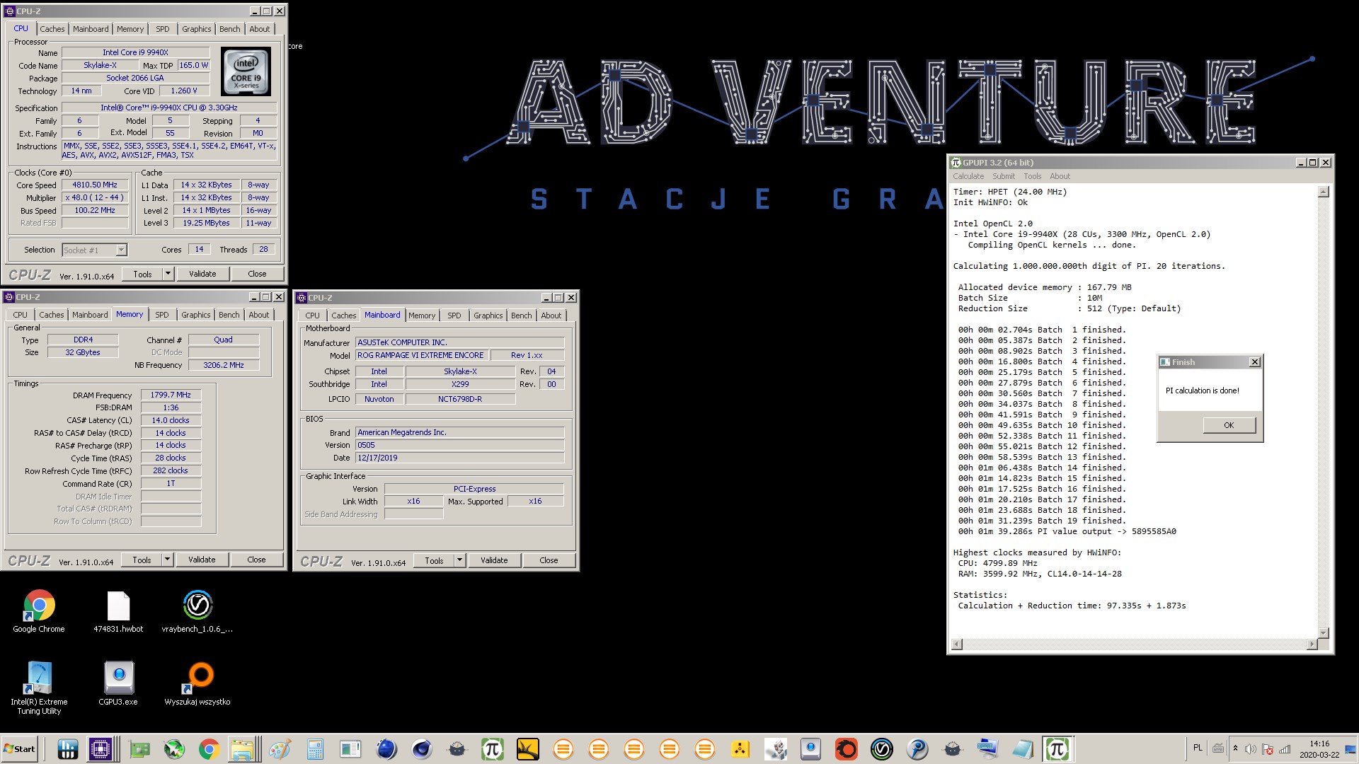The image size is (1359, 764).
Task: Open the vraybench desktop icon
Action: coord(197,611)
